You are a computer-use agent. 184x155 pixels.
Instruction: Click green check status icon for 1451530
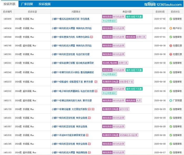(171, 135)
